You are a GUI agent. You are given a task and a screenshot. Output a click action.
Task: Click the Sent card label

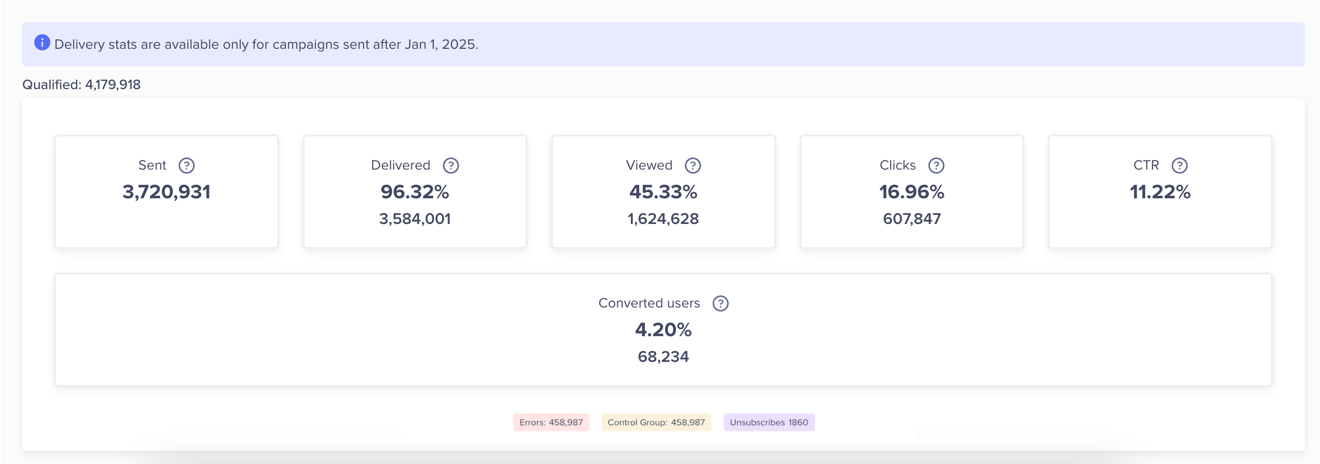point(152,165)
